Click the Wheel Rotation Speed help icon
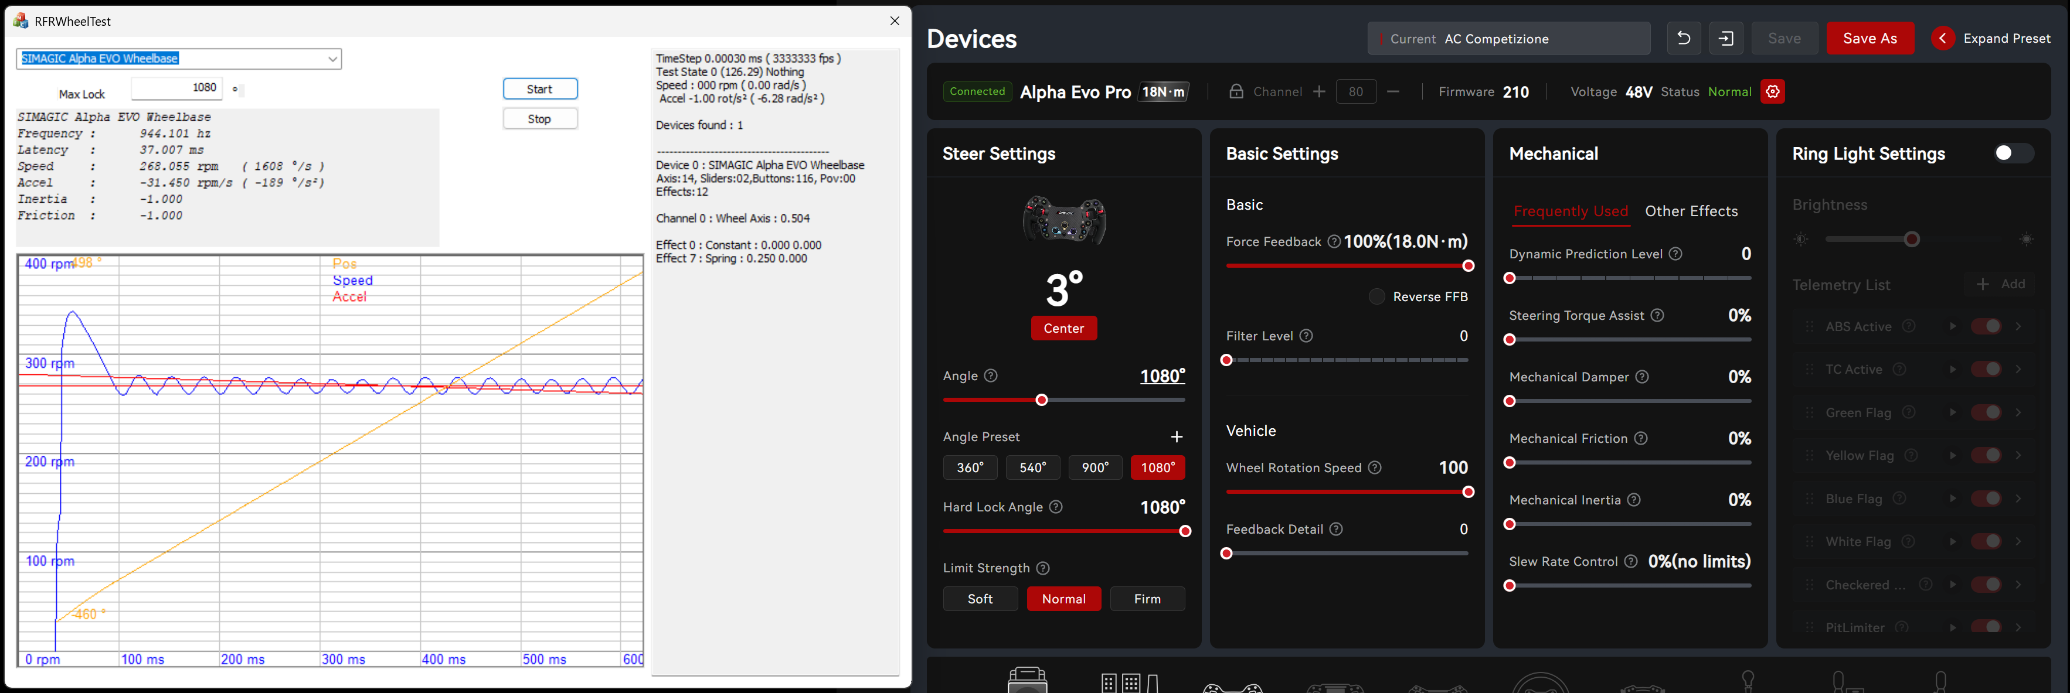2070x693 pixels. (x=1375, y=467)
